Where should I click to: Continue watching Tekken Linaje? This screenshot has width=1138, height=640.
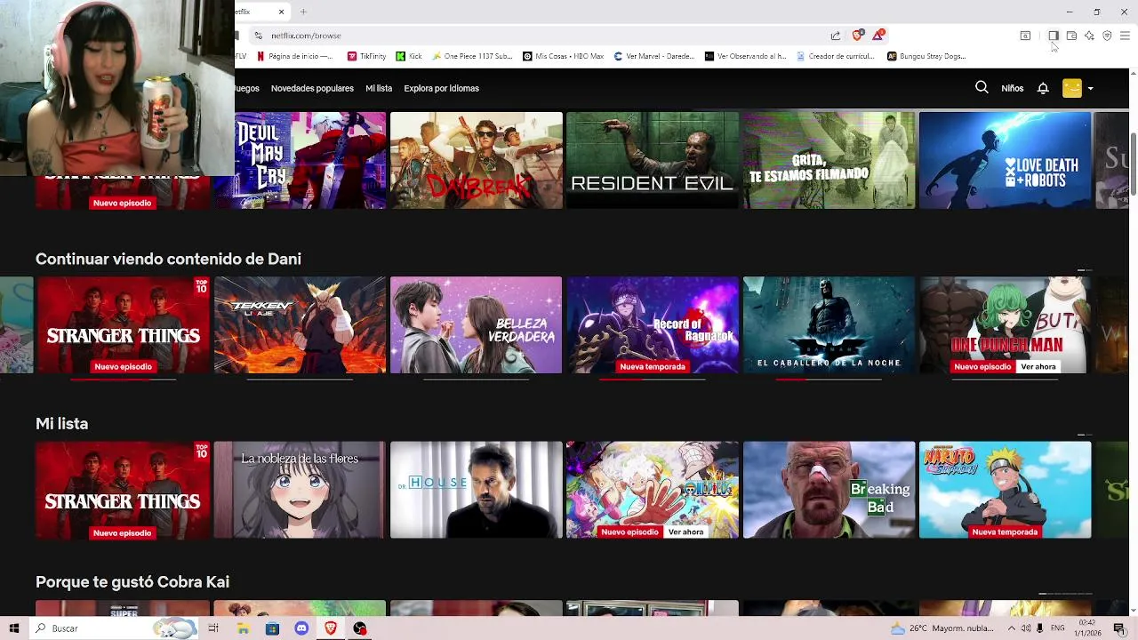coord(300,324)
